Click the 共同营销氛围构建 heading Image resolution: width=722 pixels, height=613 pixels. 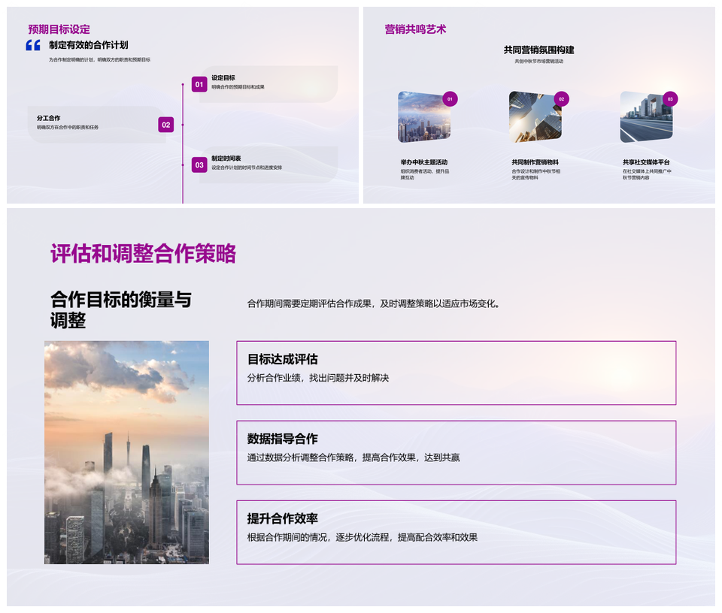(x=539, y=50)
